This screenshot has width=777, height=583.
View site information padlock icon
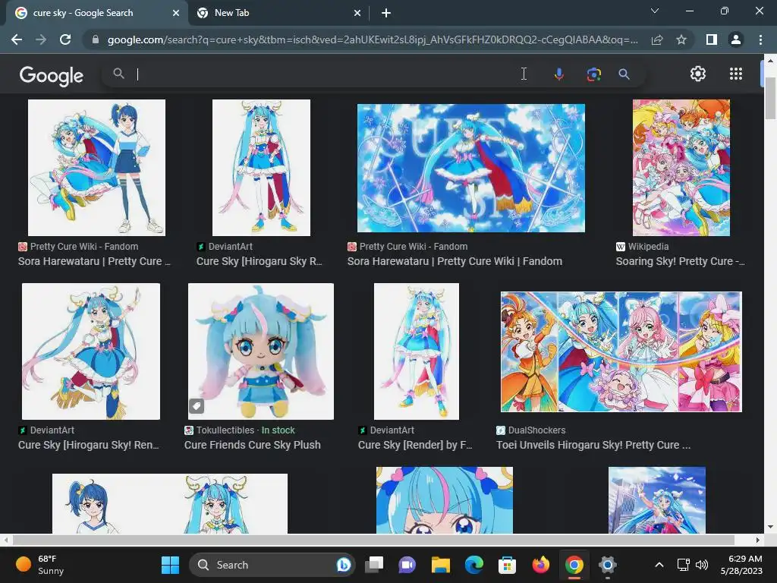(96, 39)
